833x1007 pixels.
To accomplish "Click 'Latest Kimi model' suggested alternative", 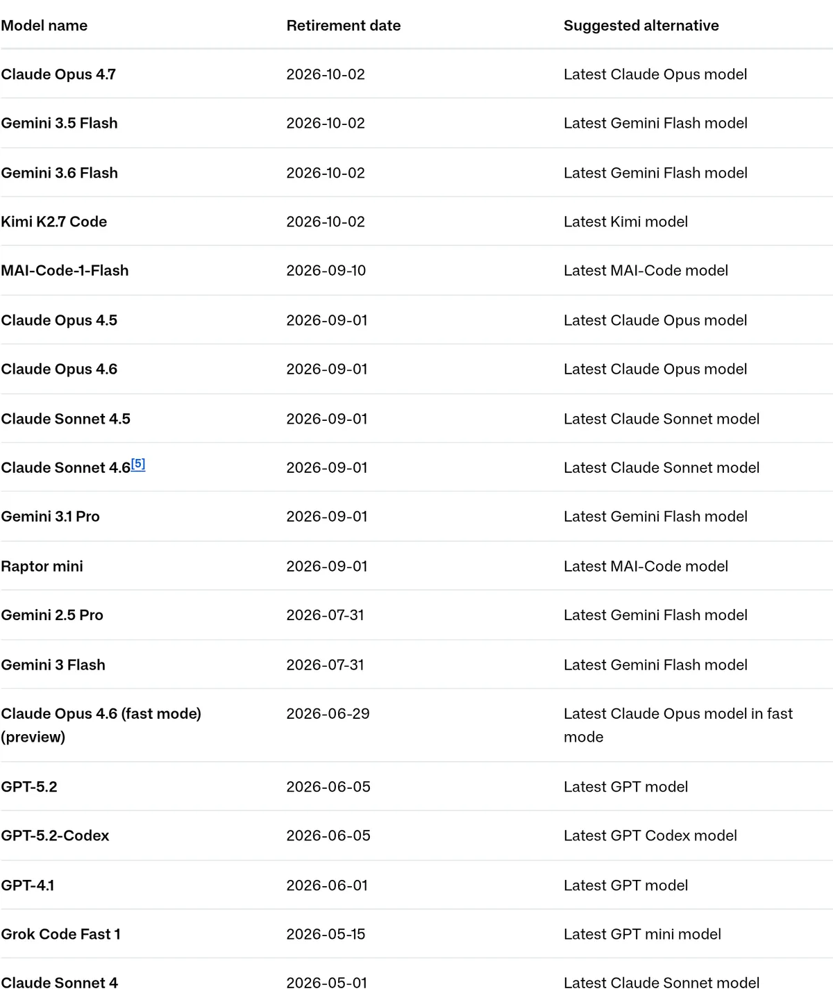I will [x=626, y=222].
